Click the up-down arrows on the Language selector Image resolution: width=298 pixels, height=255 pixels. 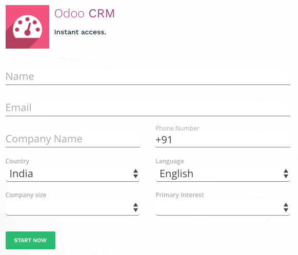[286, 174]
